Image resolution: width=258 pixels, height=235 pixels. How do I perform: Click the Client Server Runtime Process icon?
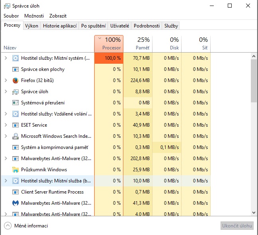[16, 192]
